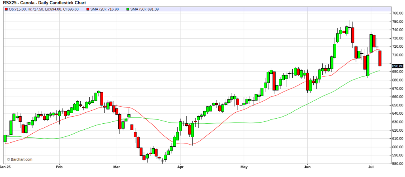Click the Feb label on time axis
The height and width of the screenshot is (177, 405).
pos(59,167)
